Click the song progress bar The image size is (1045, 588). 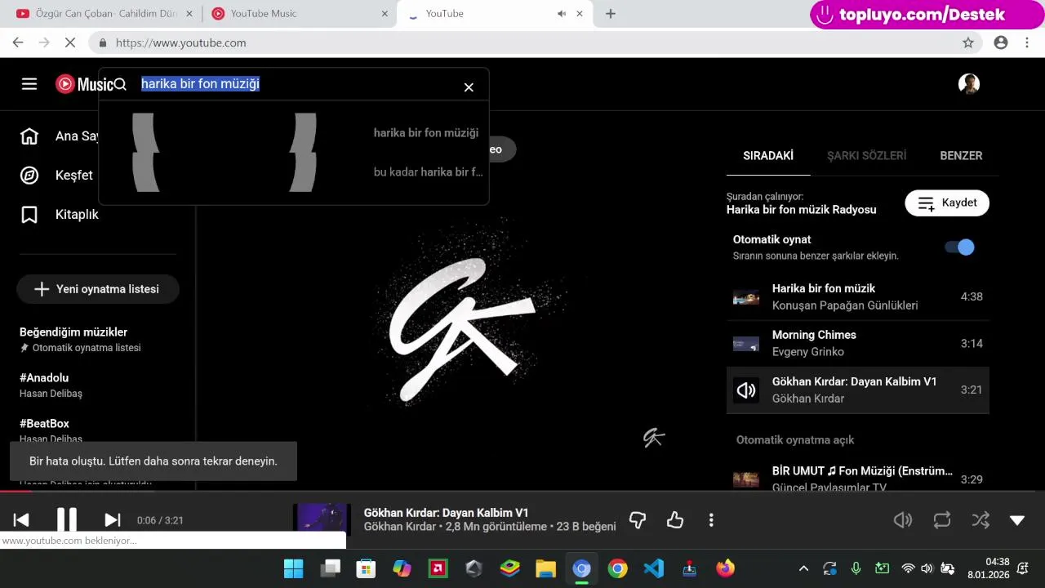[522, 491]
